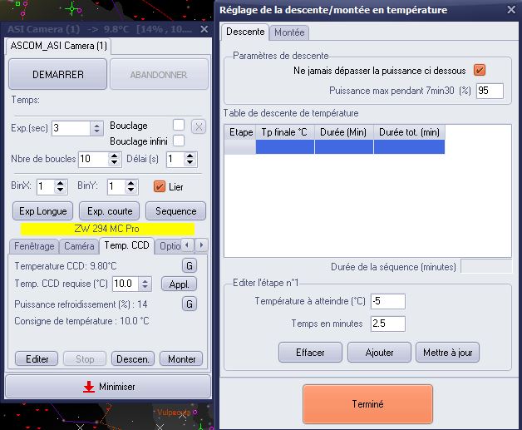This screenshot has width=522, height=430.
Task: Click the Température à atteindre input field
Action: (x=388, y=301)
